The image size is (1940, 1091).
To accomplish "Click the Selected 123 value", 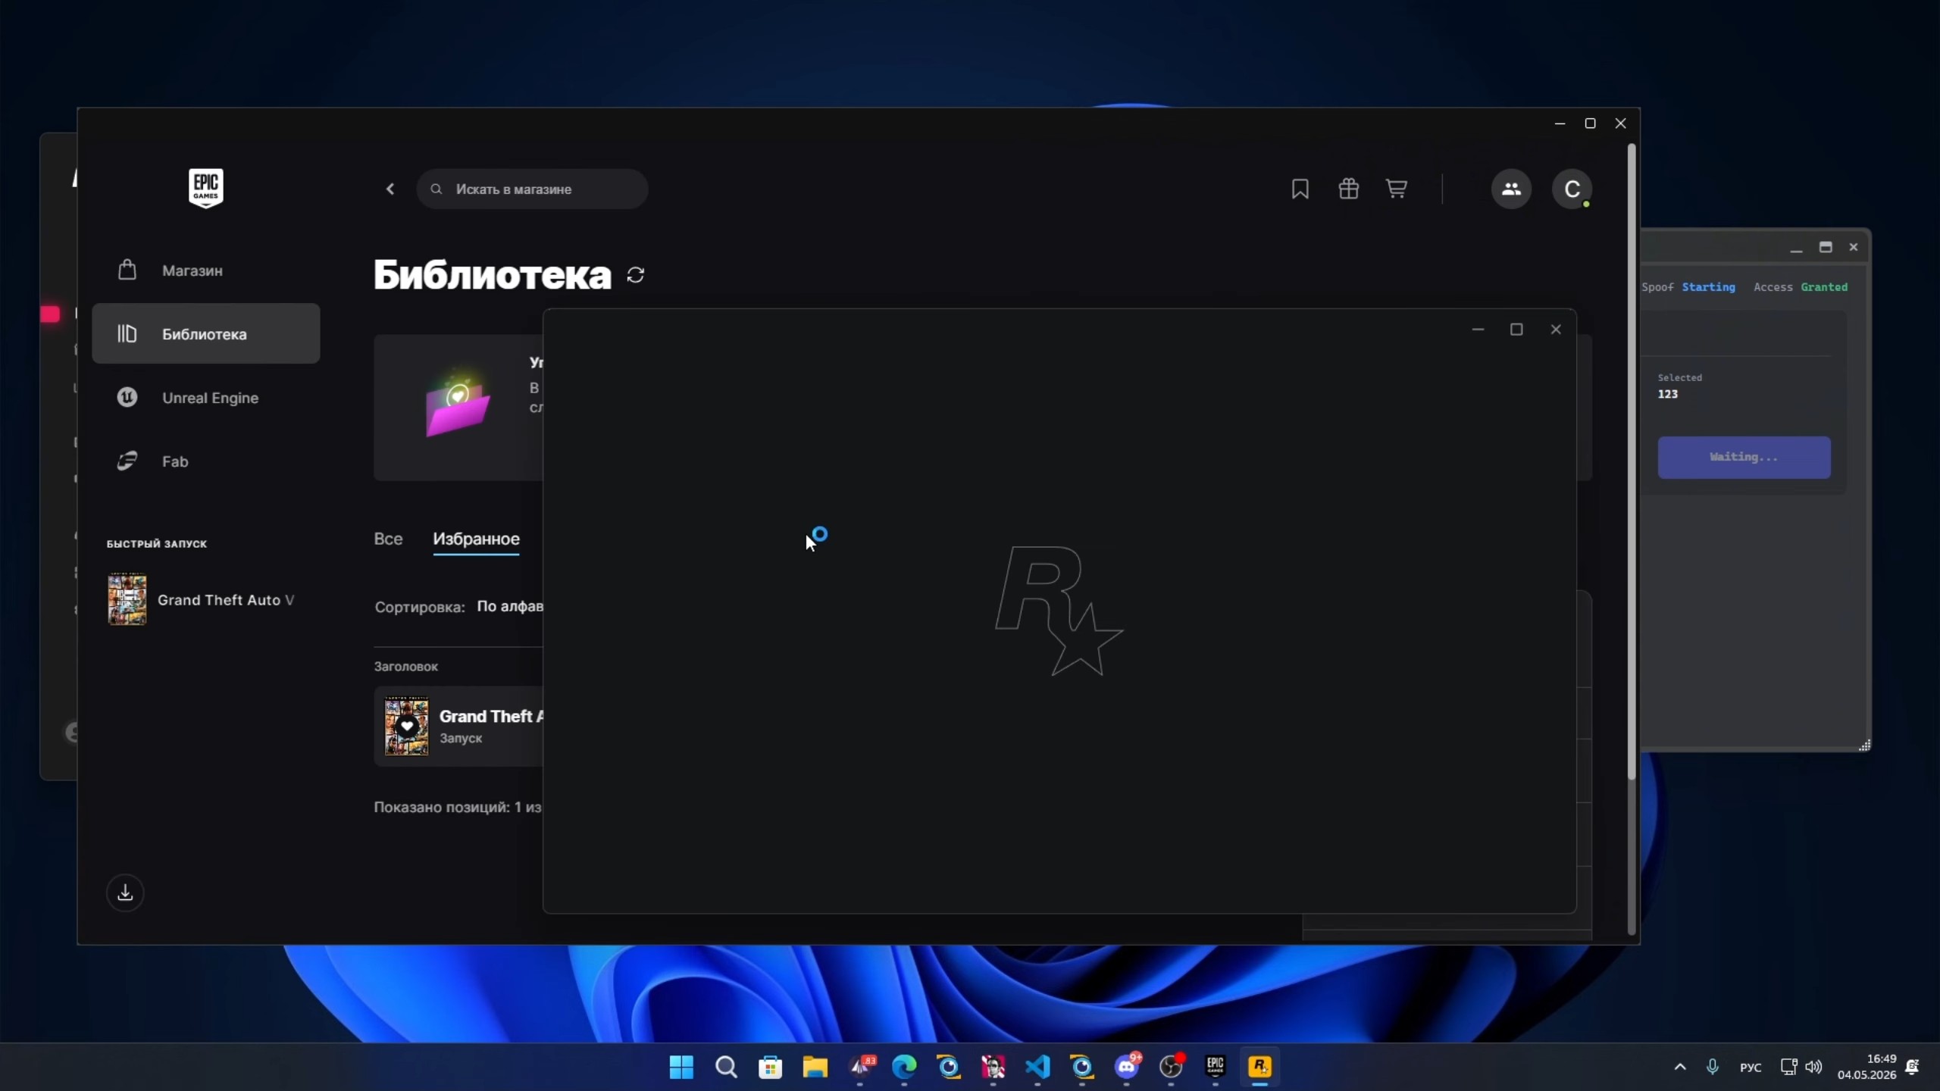I will pos(1667,394).
